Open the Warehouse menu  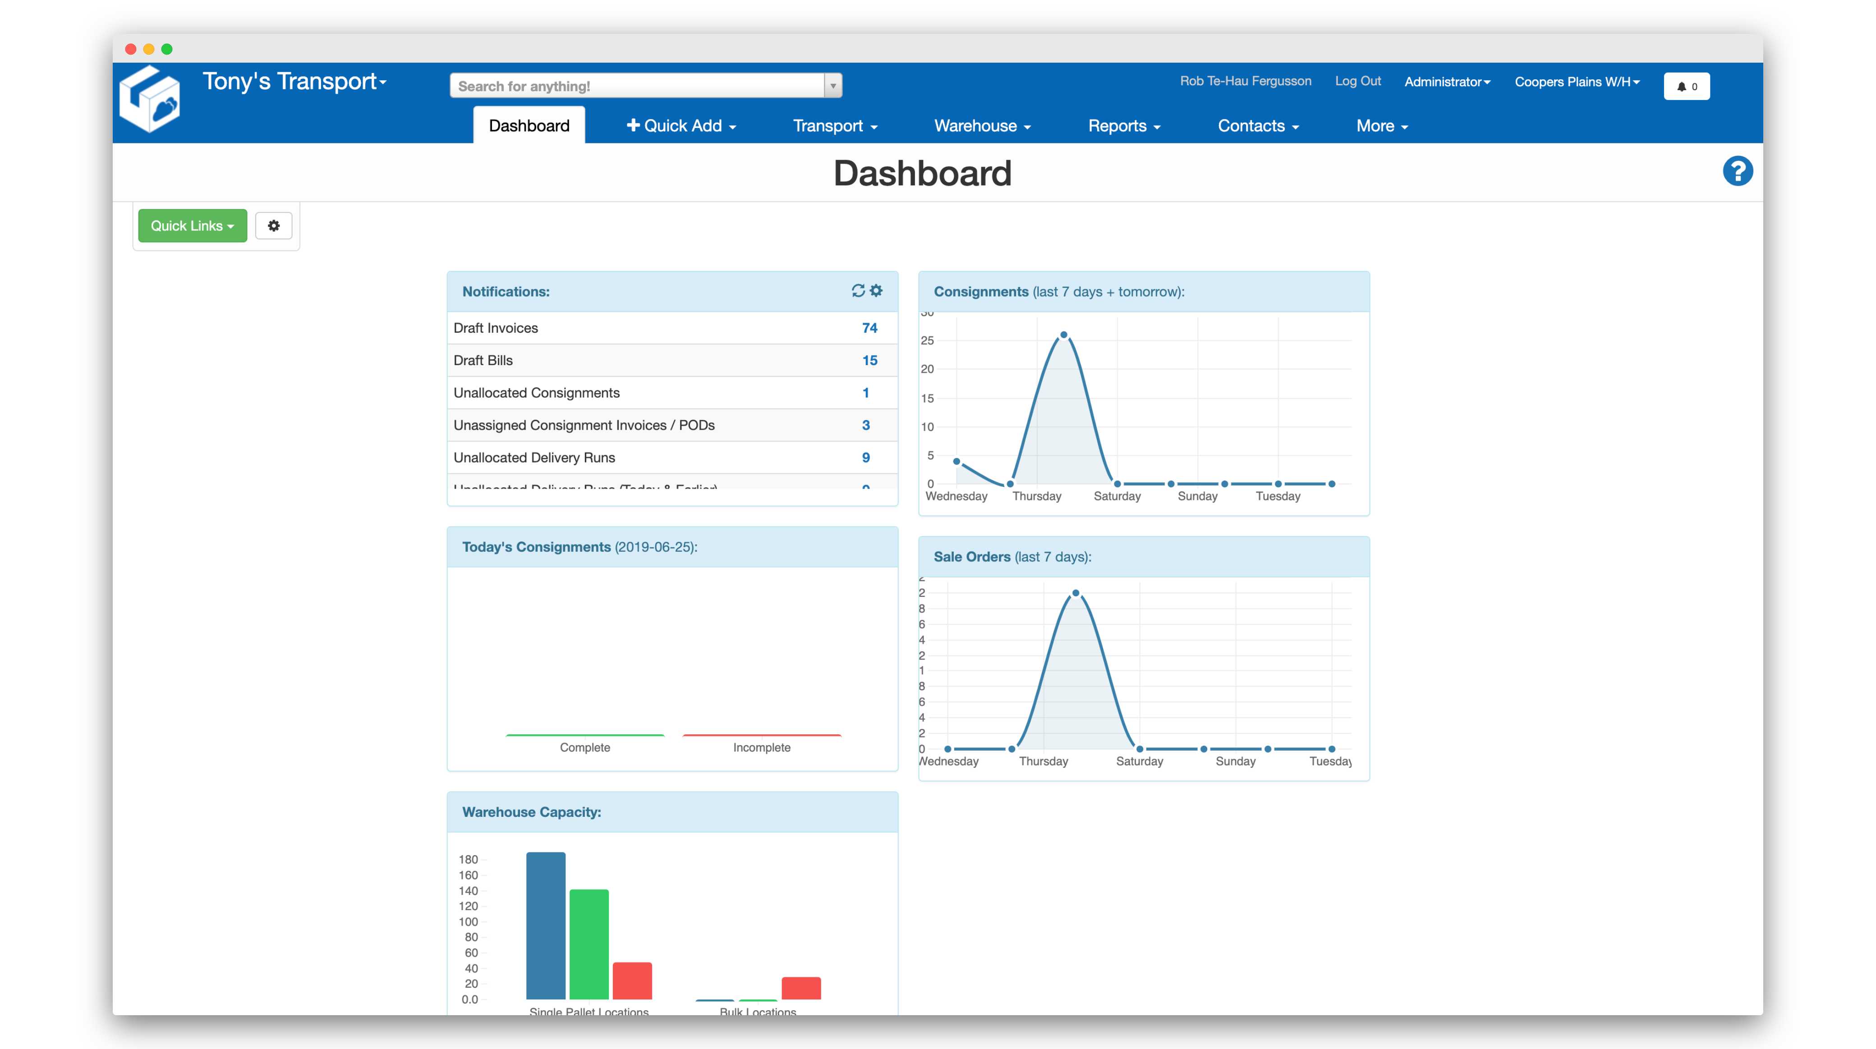pos(982,126)
